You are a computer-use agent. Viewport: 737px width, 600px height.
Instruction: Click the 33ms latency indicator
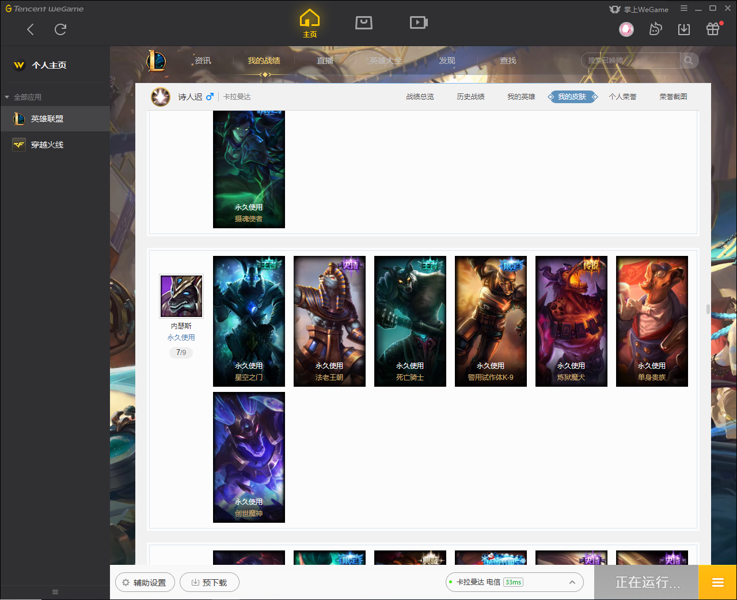pyautogui.click(x=513, y=582)
